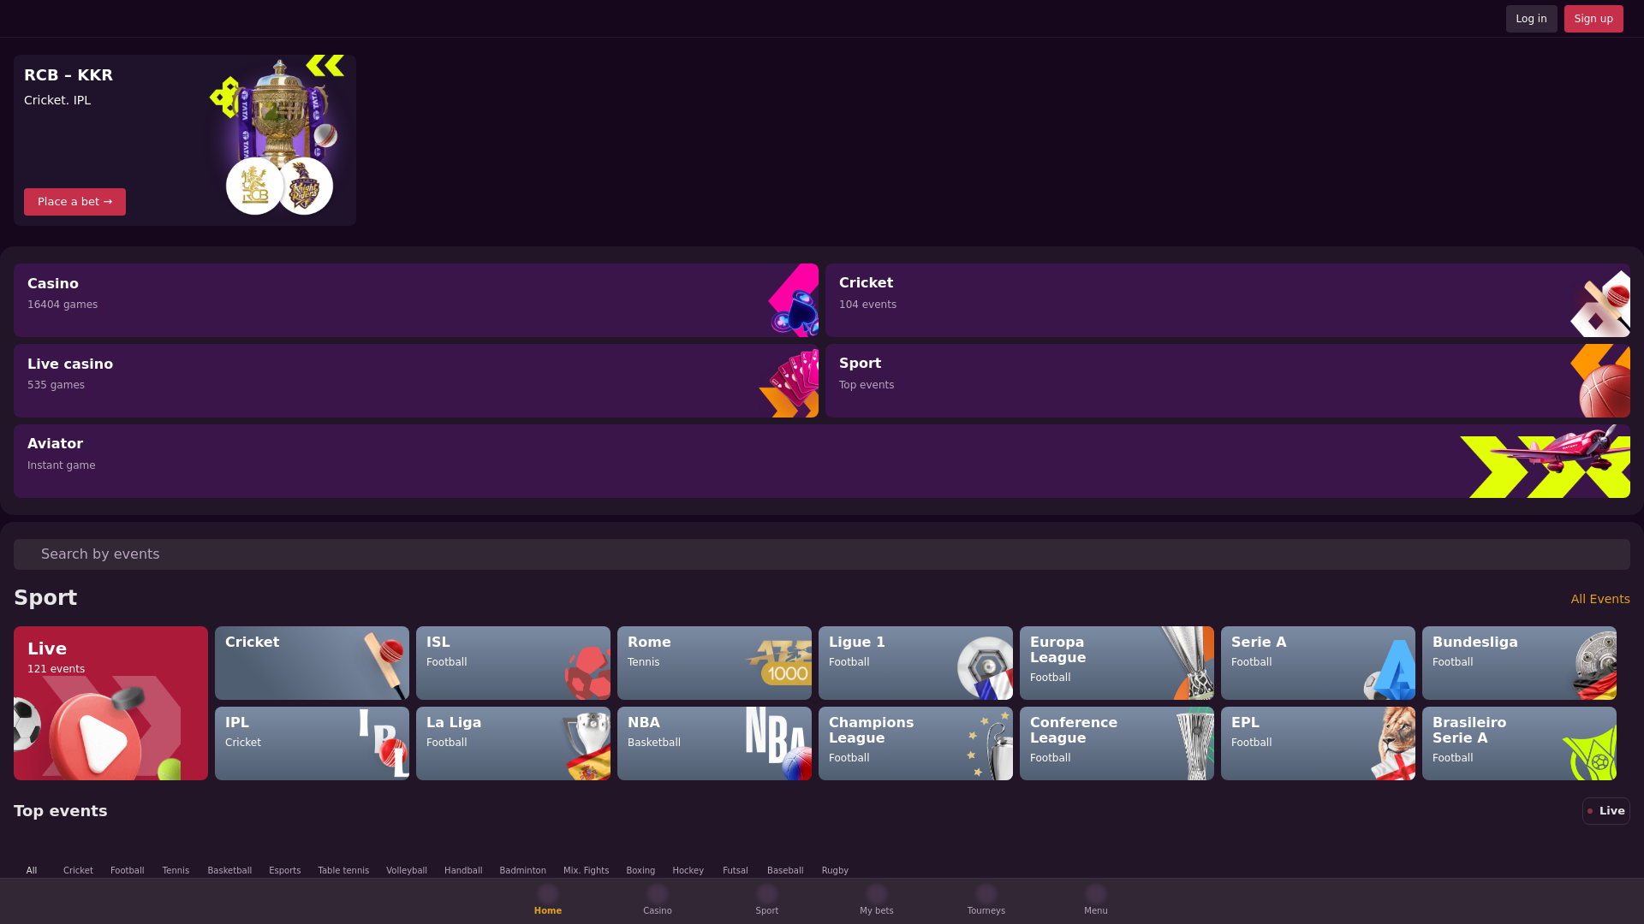Viewport: 1644px width, 924px height.
Task: Select the Ligue 1 Football card
Action: 915,663
